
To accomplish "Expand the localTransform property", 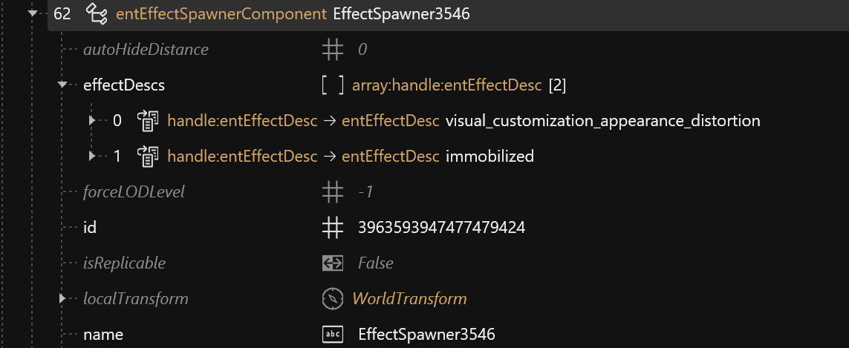I will 62,299.
